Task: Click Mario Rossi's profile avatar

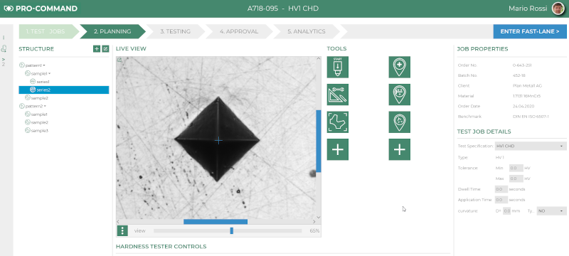Action: [558, 9]
